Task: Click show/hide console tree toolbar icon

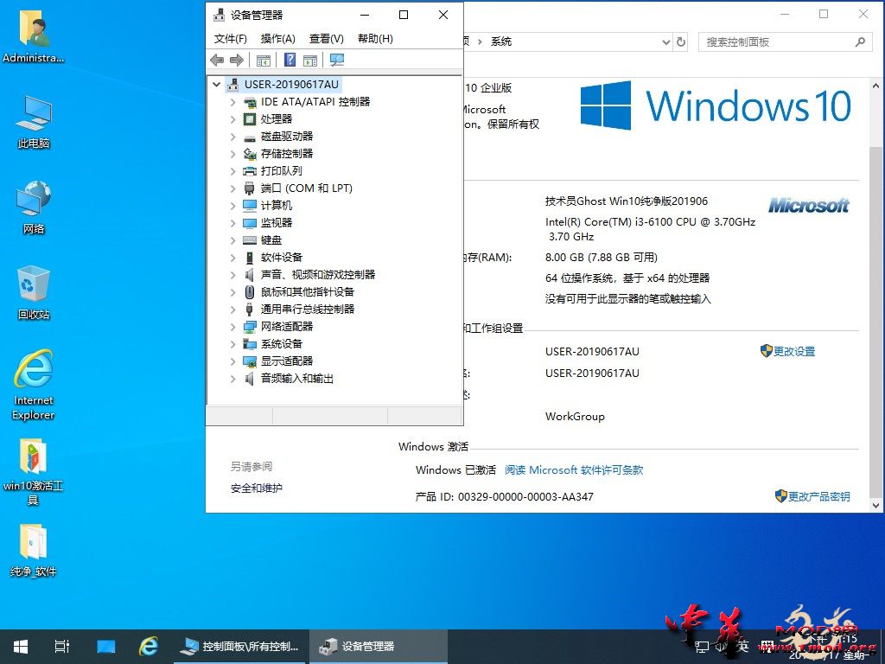Action: tap(264, 60)
